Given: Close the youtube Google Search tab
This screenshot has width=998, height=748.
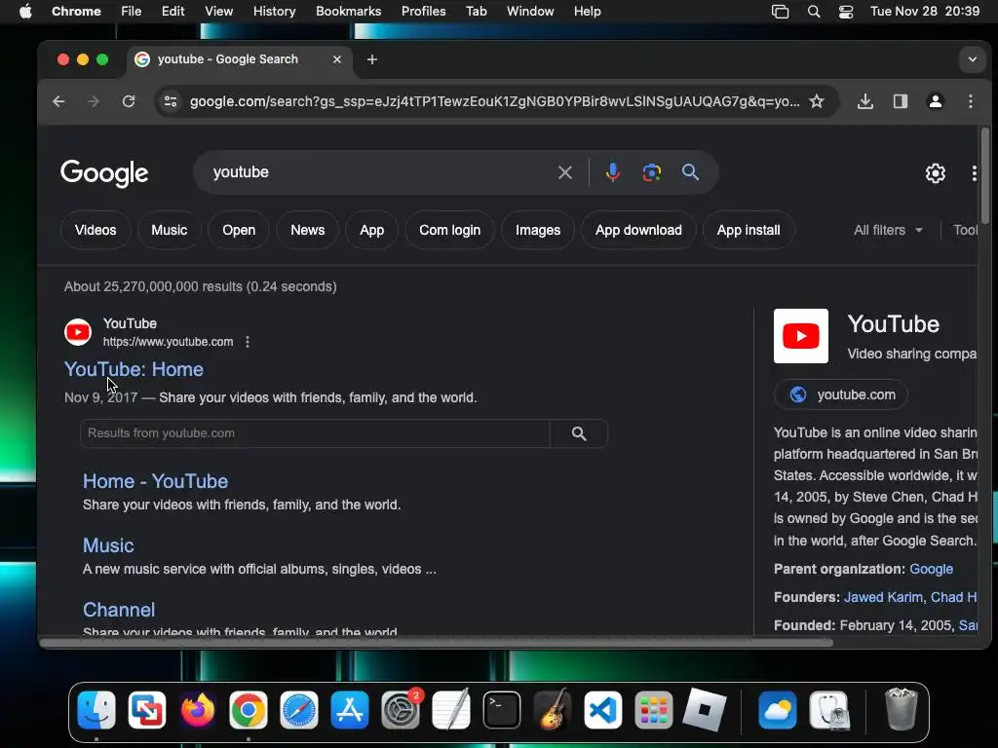Looking at the screenshot, I should (x=337, y=59).
